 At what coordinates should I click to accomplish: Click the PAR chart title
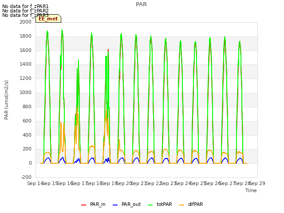(141, 4)
